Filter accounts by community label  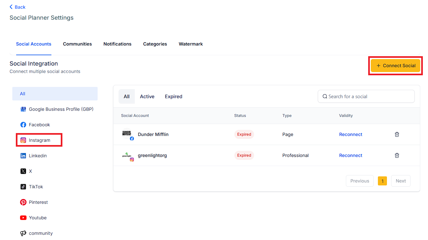click(x=41, y=233)
